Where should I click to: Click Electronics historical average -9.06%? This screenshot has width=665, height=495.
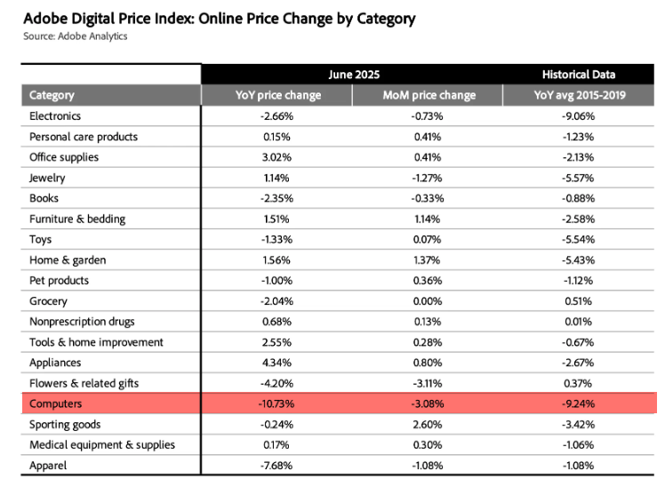tap(579, 116)
